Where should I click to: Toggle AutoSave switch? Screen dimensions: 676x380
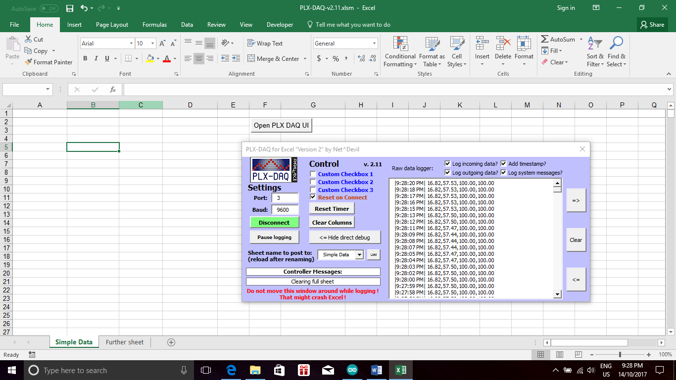49,8
